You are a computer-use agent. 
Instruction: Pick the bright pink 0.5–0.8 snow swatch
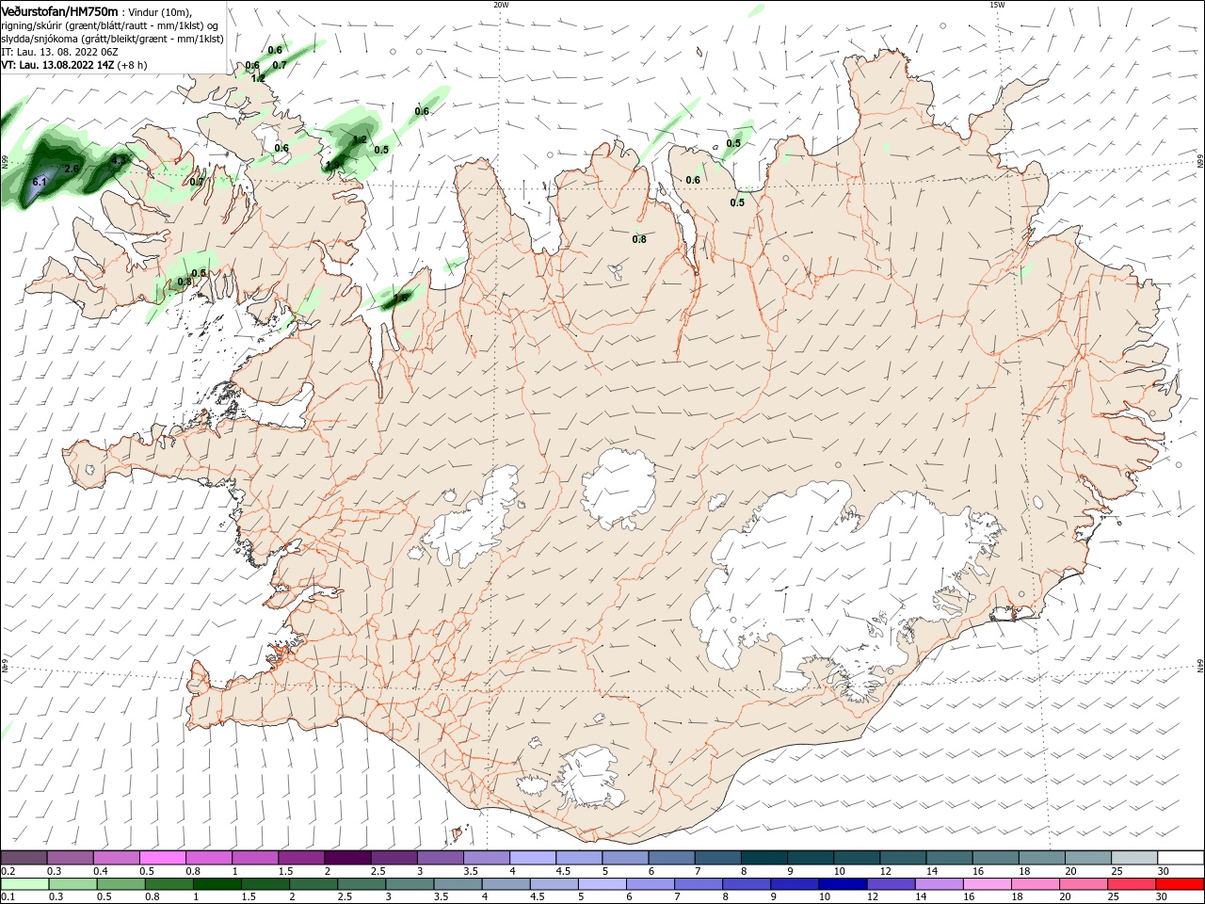tap(162, 858)
